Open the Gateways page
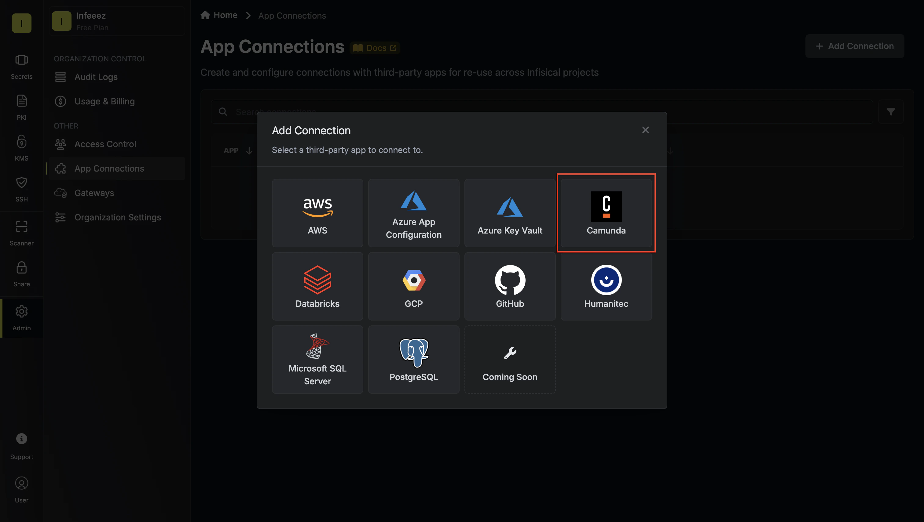This screenshot has height=522, width=924. pyautogui.click(x=117, y=193)
